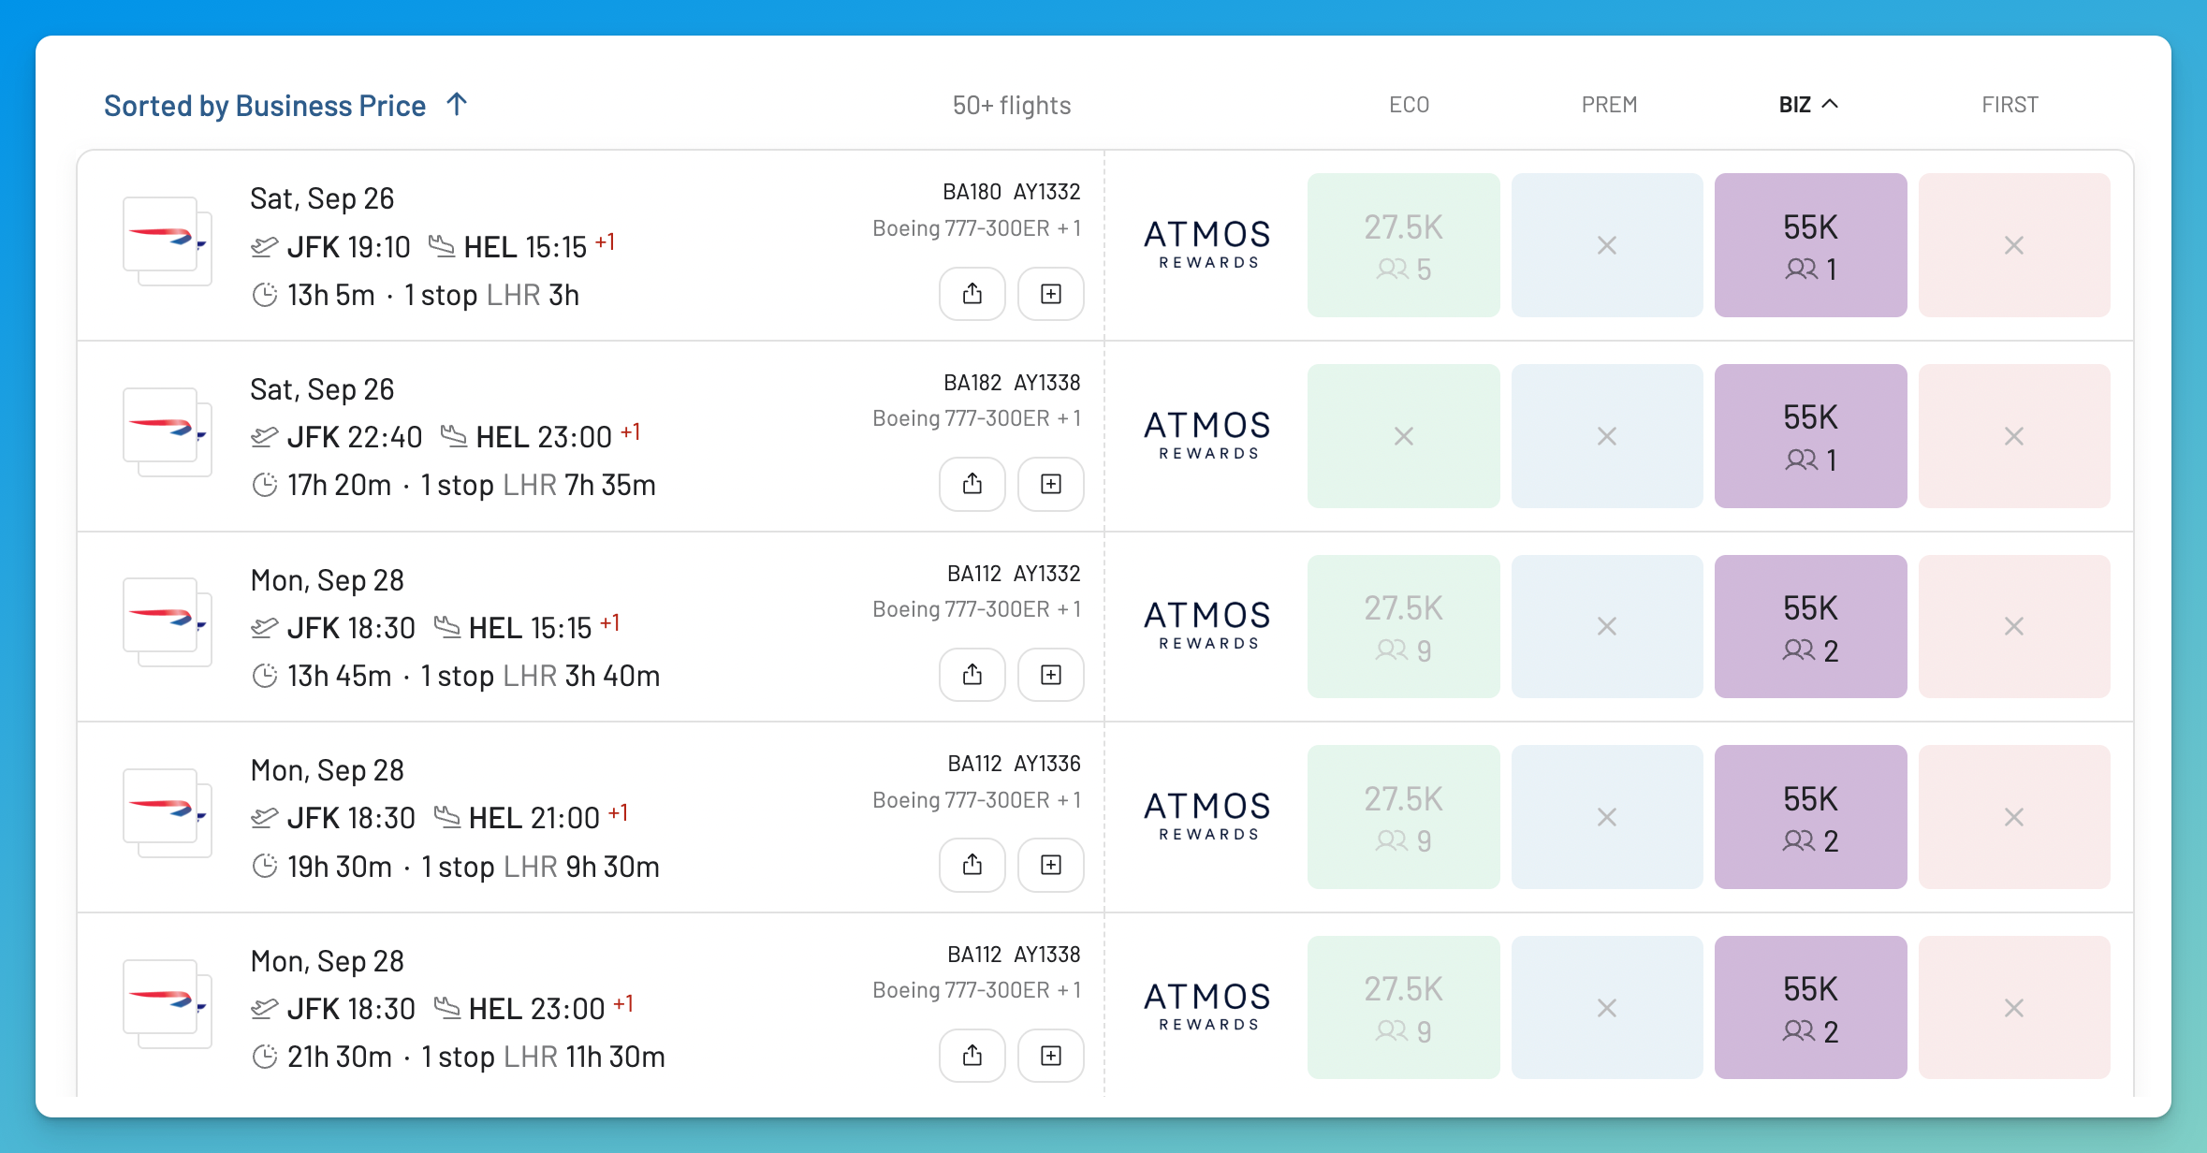
Task: Share the BA112 AY1338 flight
Action: (972, 1056)
